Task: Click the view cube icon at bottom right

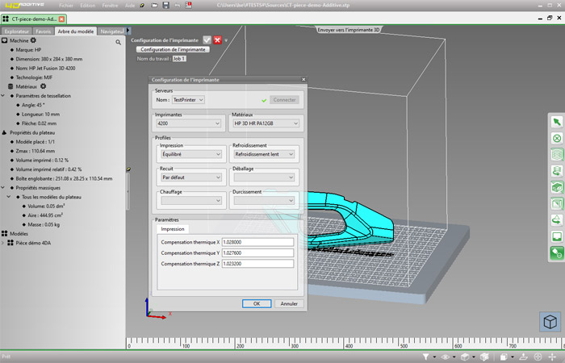Action: pyautogui.click(x=550, y=322)
